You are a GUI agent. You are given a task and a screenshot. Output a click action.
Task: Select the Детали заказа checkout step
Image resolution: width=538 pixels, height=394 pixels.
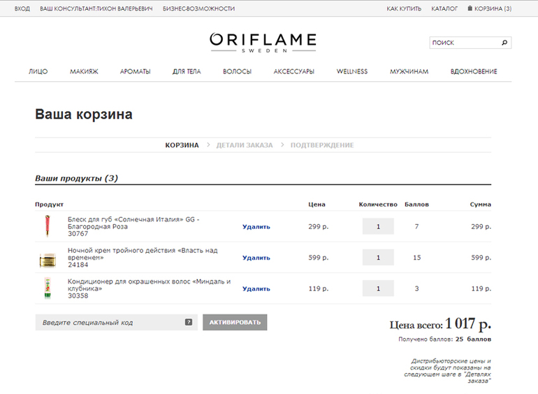point(245,145)
